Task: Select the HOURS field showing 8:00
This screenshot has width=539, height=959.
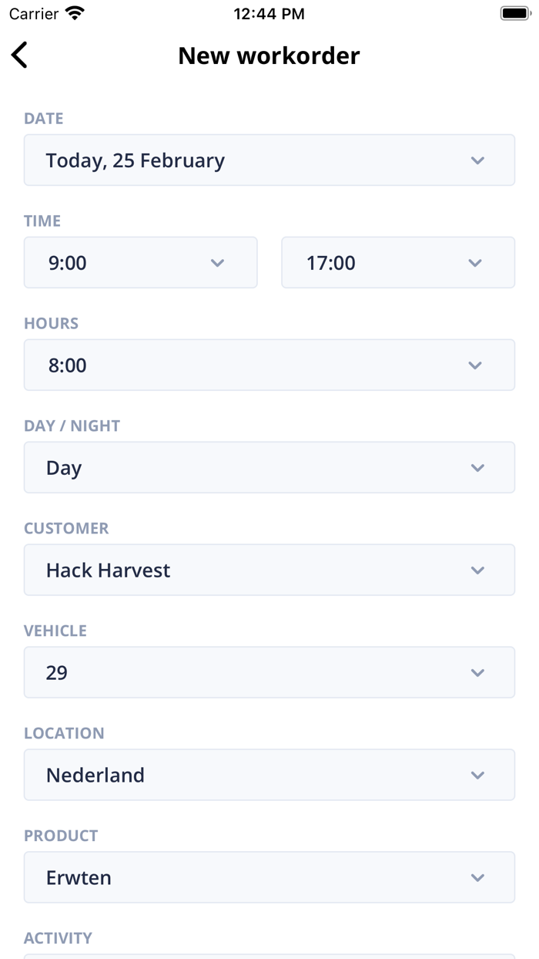Action: (269, 365)
